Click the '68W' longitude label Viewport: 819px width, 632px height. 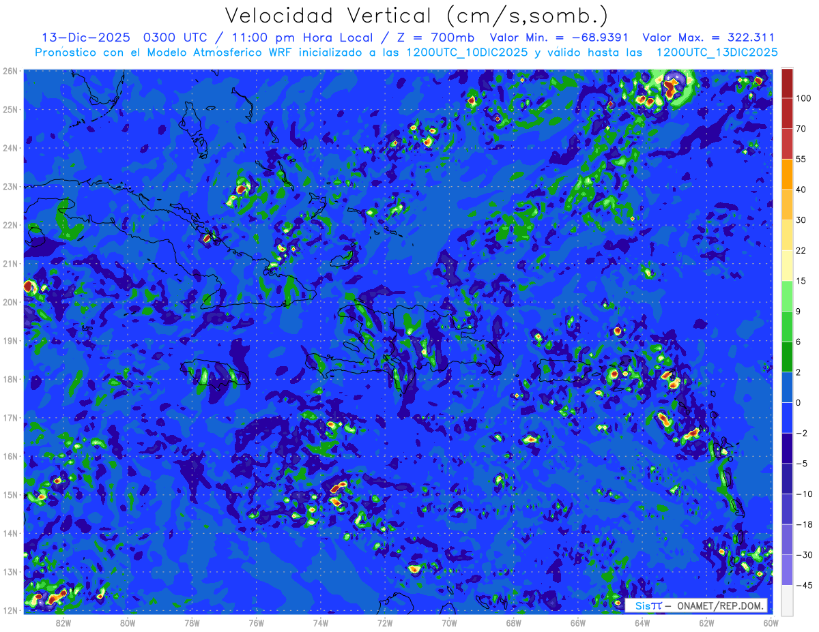[514, 622]
